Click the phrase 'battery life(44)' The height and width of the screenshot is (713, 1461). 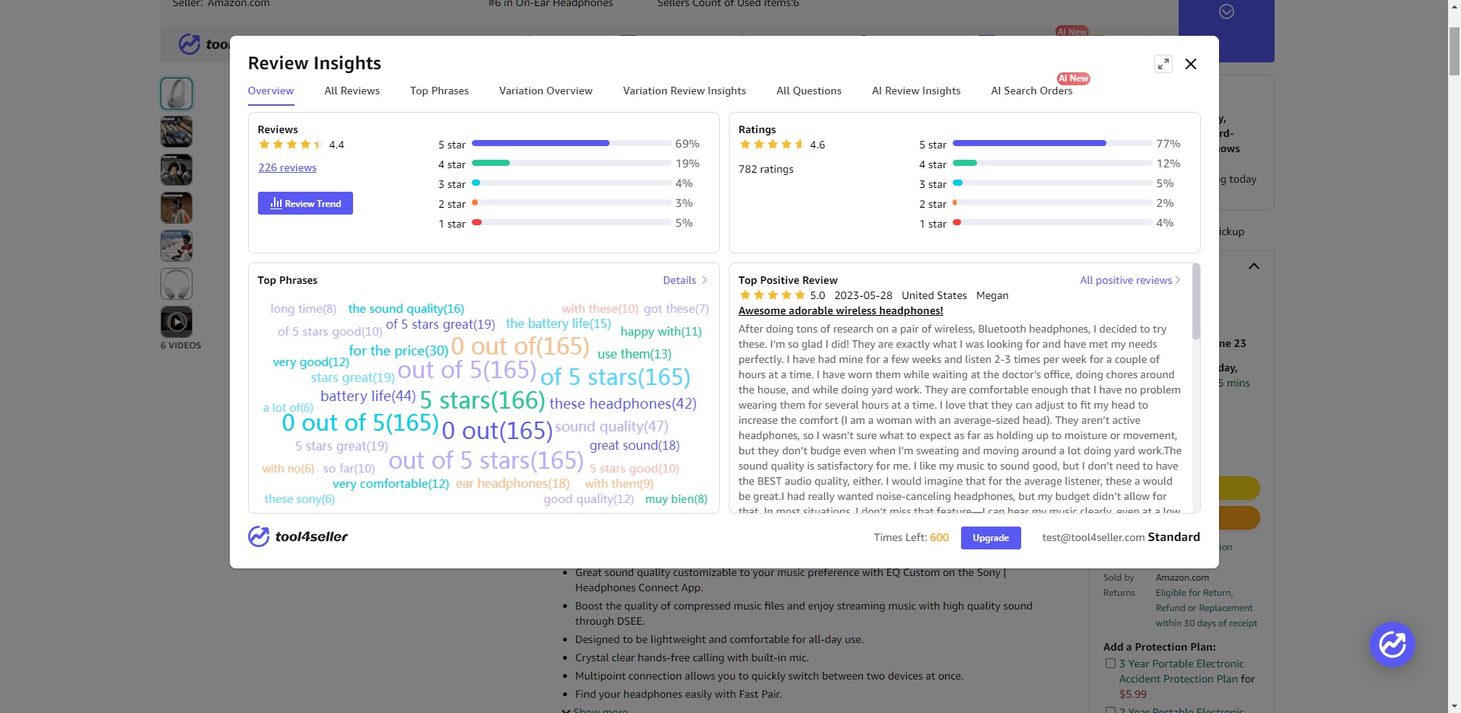pyautogui.click(x=368, y=396)
